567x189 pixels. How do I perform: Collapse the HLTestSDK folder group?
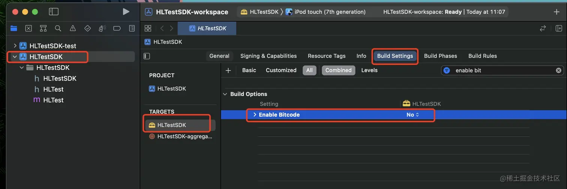[x=22, y=67]
